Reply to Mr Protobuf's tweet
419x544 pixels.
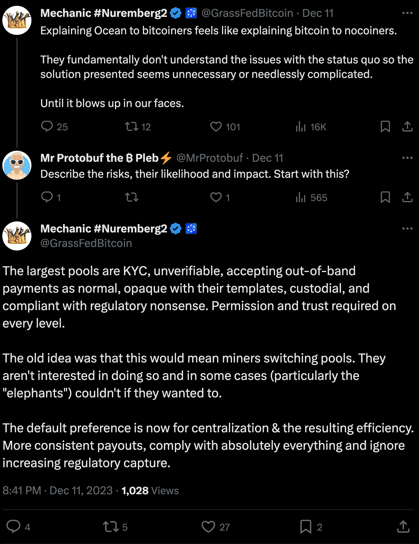click(47, 197)
